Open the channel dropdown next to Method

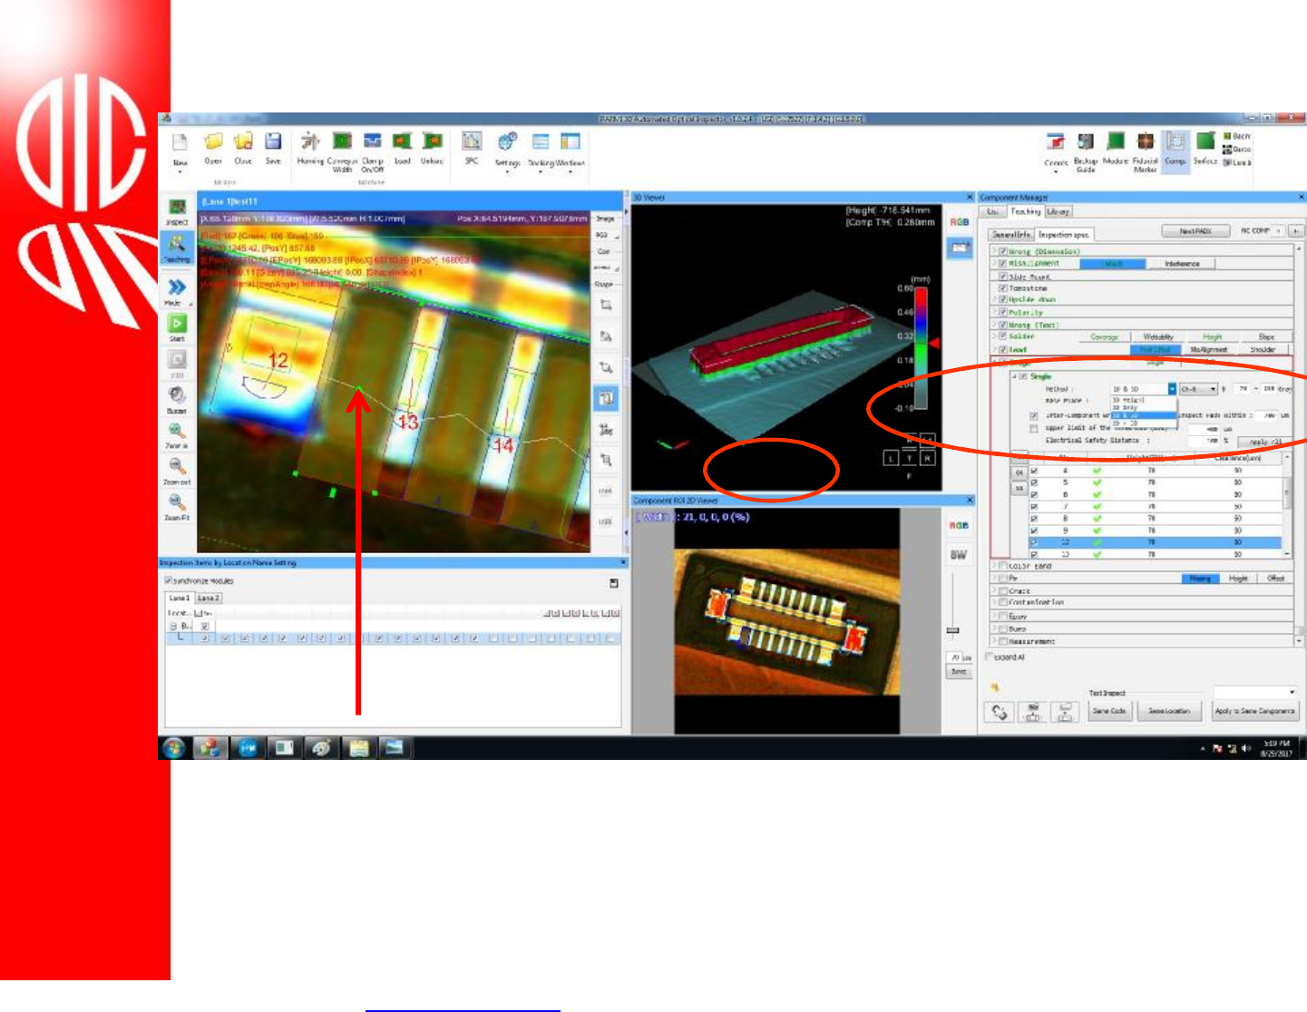(x=1198, y=389)
